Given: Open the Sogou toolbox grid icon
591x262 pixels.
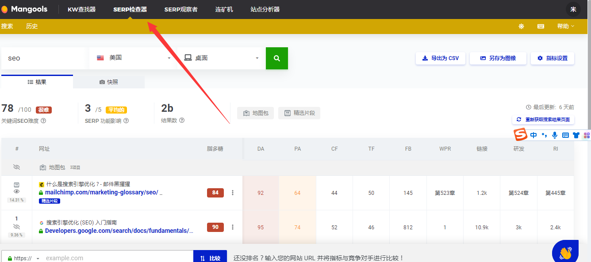Looking at the screenshot, I should [587, 135].
